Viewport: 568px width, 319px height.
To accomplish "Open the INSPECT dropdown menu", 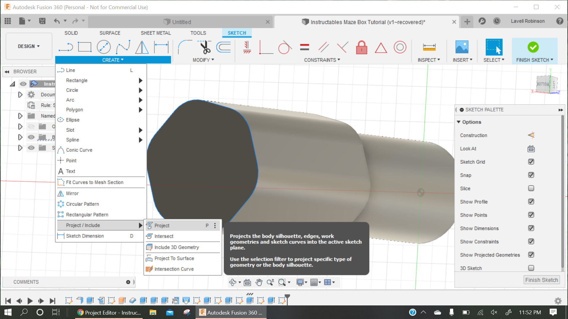I will click(x=429, y=60).
